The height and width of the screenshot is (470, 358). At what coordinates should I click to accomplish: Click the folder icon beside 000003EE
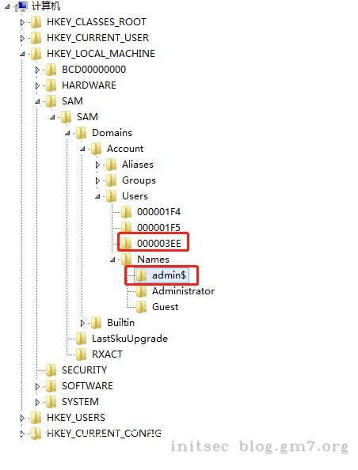point(127,244)
